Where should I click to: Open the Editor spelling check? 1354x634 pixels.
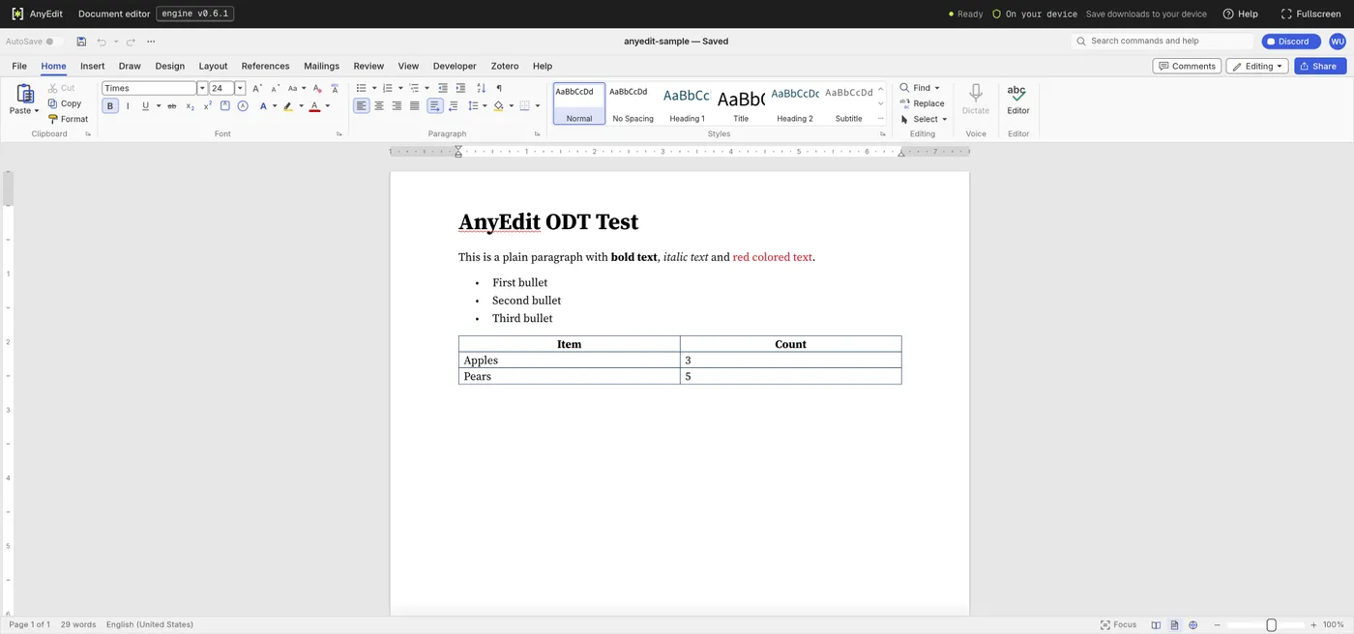[1017, 99]
